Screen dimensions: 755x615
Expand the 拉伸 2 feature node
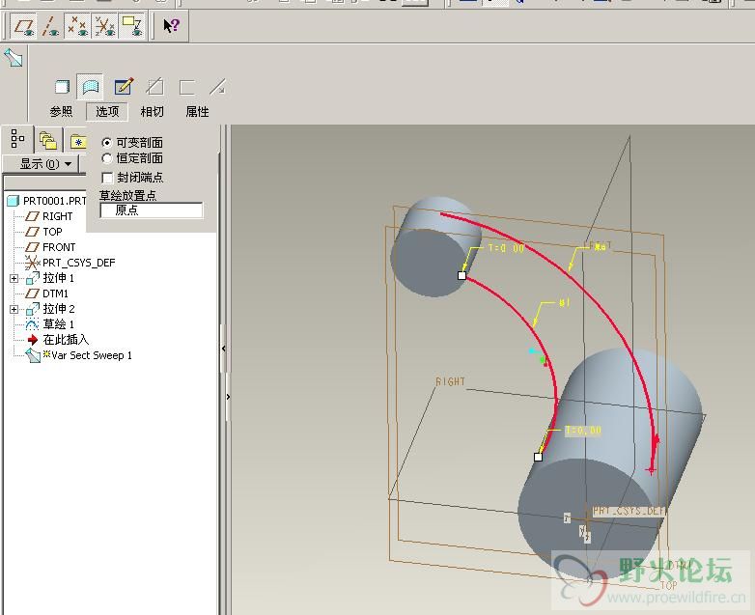click(14, 309)
